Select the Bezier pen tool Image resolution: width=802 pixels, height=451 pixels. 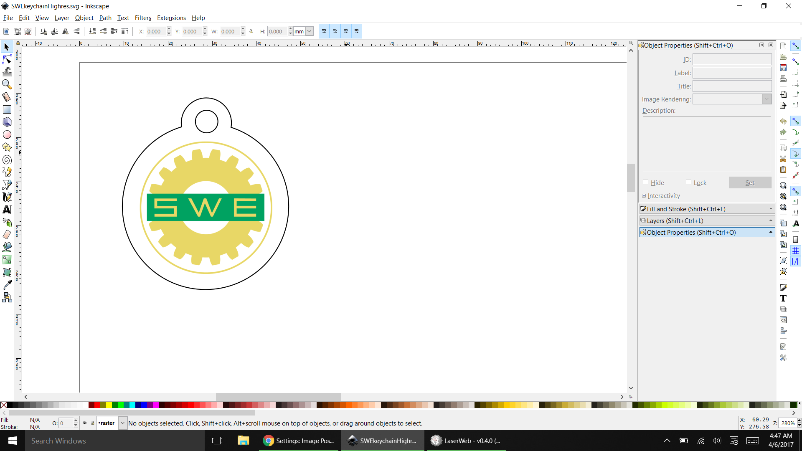click(x=7, y=185)
